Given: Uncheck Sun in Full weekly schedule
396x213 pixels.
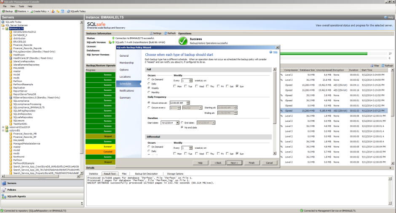Looking at the screenshot, I should coord(237,86).
